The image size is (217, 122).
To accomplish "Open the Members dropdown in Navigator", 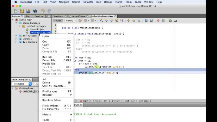I will (22, 84).
